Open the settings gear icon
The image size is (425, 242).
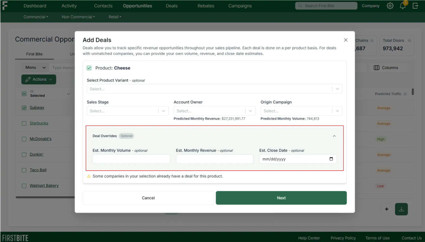390,6
